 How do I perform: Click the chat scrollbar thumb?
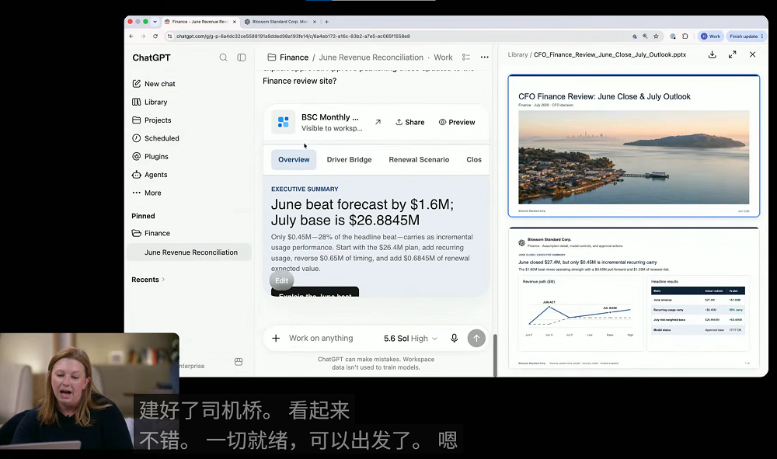point(494,356)
